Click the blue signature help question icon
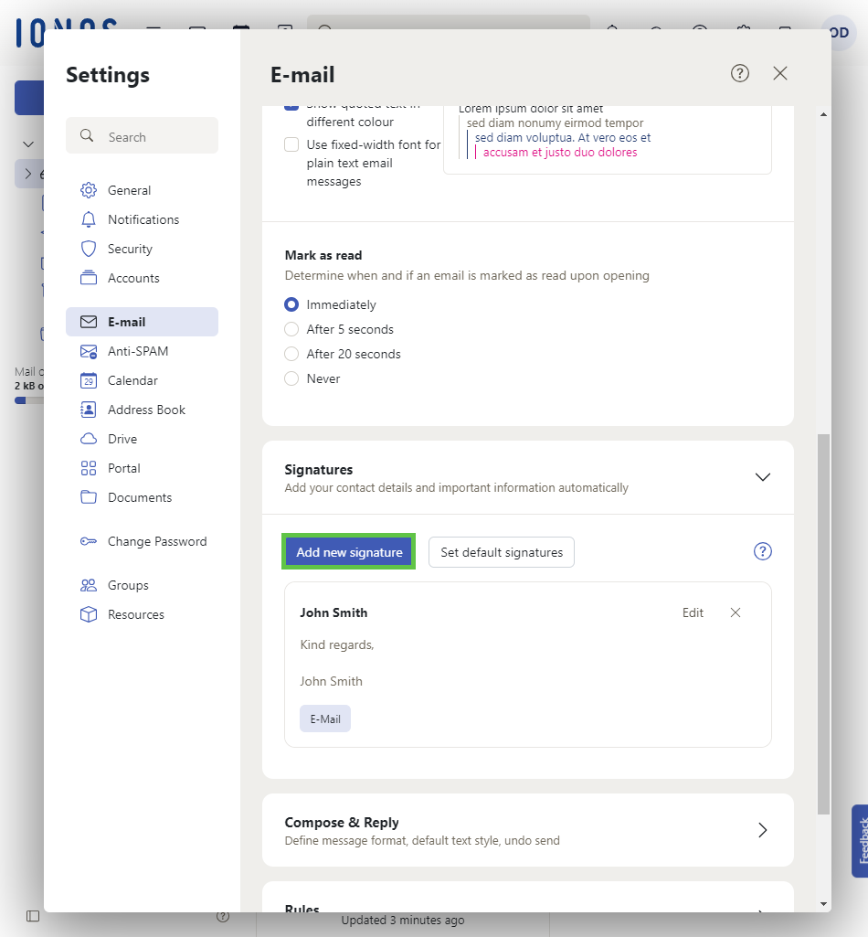Screen dimensions: 868x937 point(763,551)
